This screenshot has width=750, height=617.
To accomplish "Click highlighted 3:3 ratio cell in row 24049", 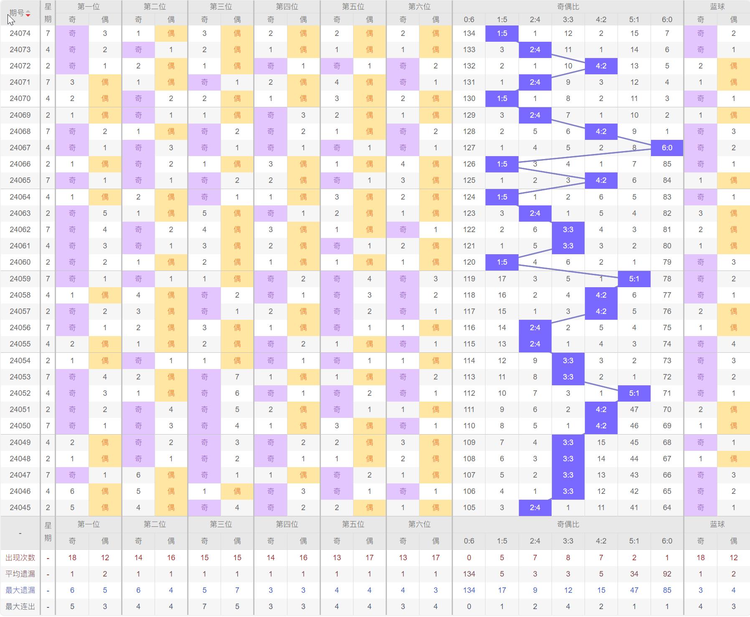I will 568,443.
